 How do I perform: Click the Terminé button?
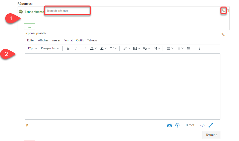point(211,135)
